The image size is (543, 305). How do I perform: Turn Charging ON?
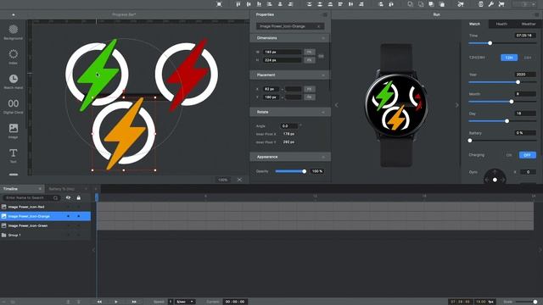[509, 155]
